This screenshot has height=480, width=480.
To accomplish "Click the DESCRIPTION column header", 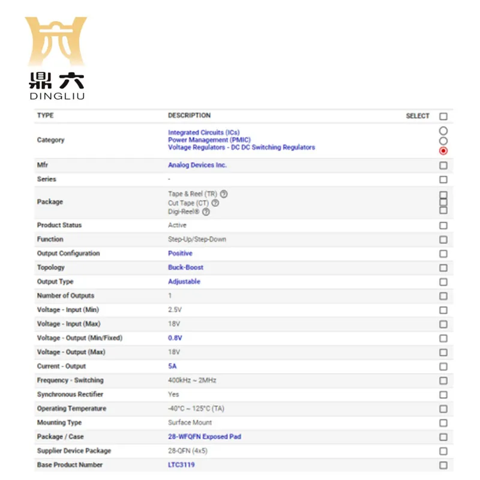I will click(x=189, y=115).
